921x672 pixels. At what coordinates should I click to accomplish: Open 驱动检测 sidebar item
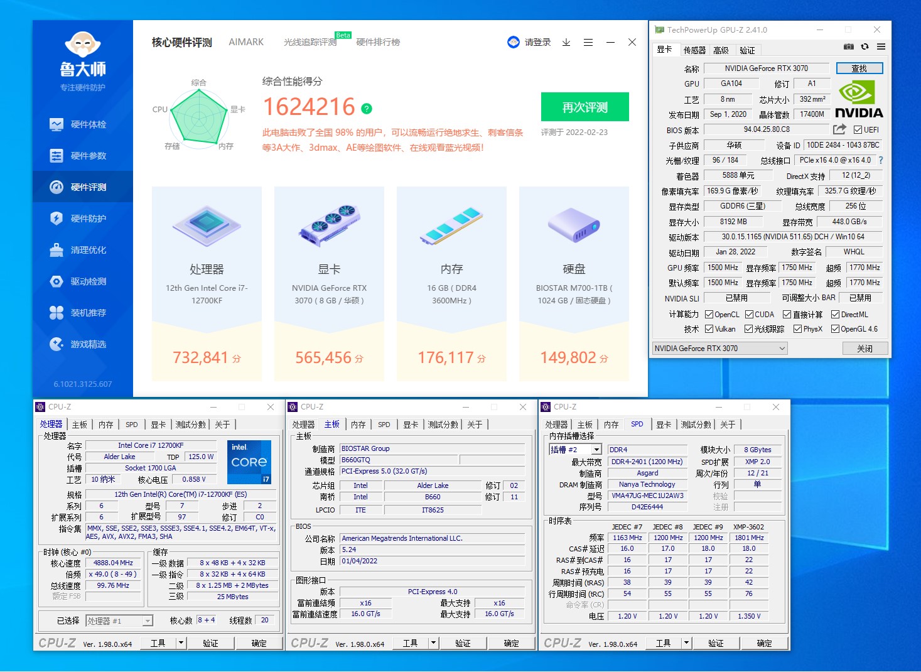[x=82, y=281]
